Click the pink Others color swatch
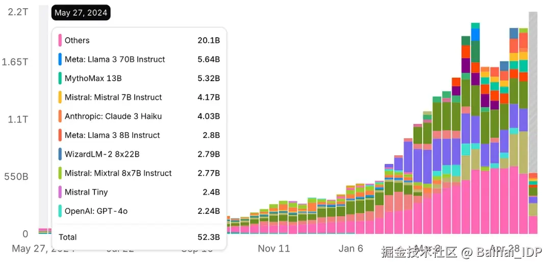The height and width of the screenshot is (268, 551). pos(60,40)
